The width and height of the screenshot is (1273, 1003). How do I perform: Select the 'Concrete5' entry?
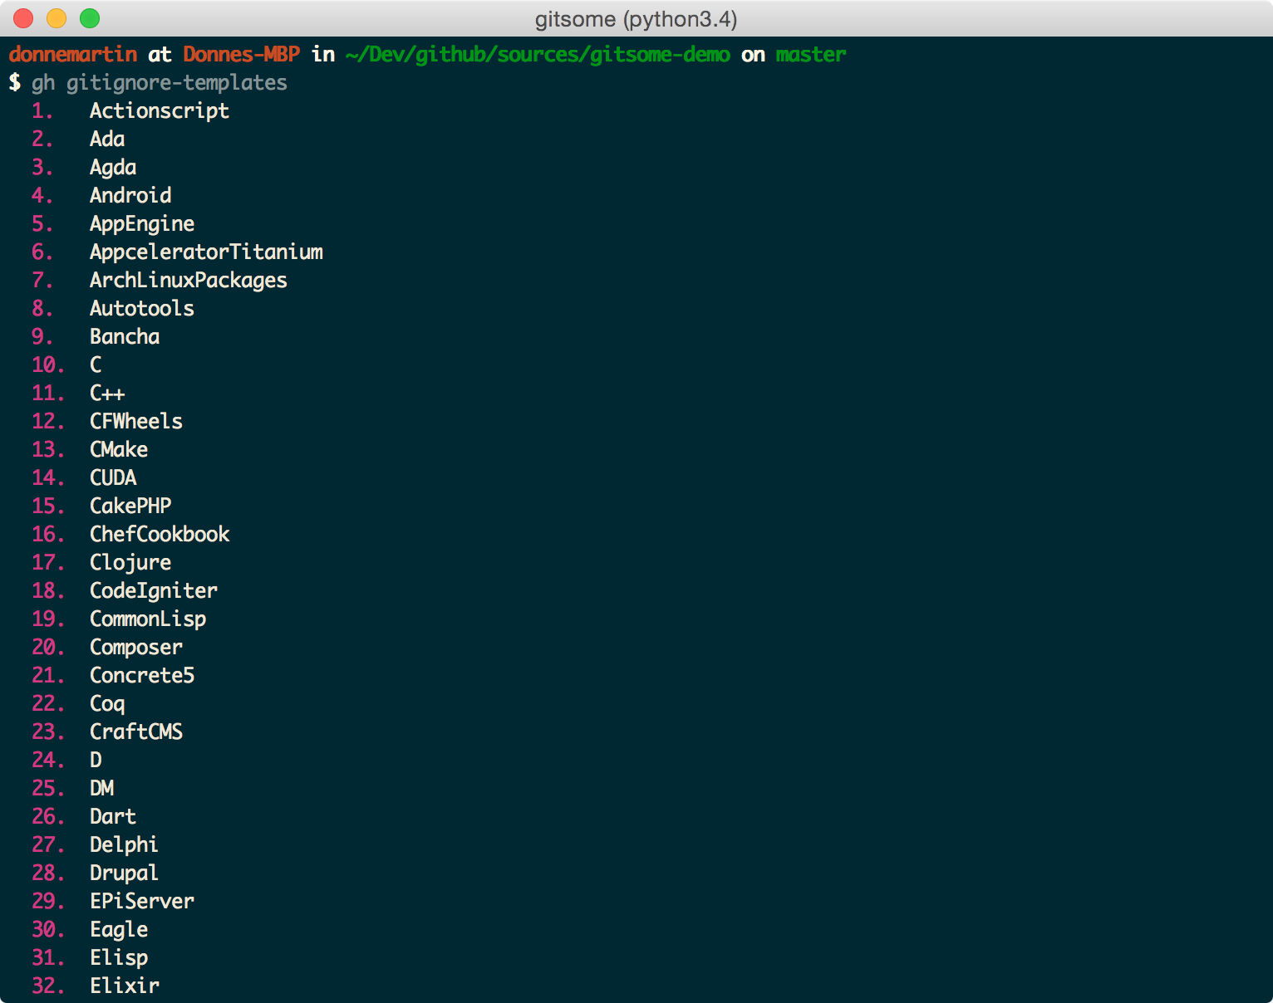[142, 676]
